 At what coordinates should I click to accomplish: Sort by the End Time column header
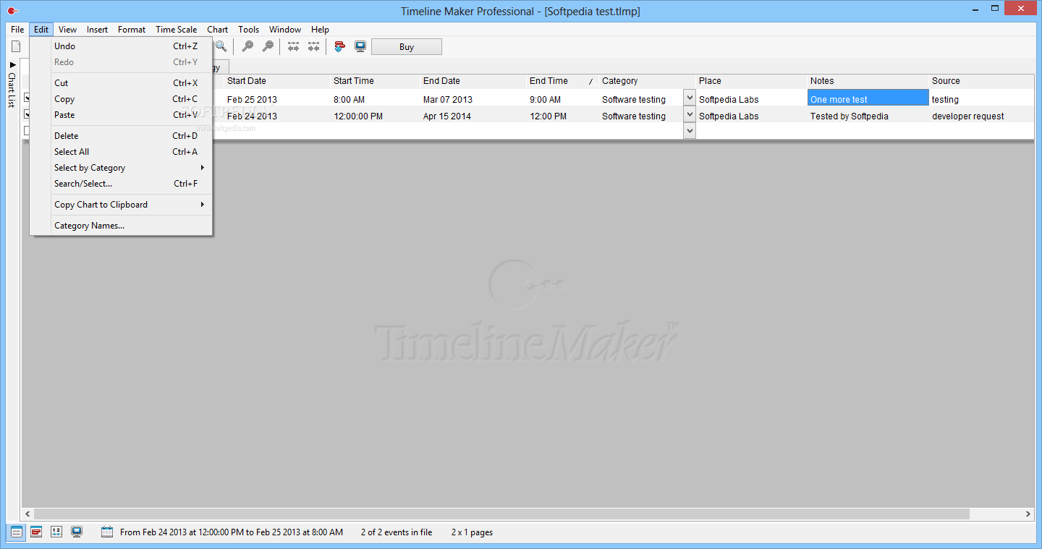pos(562,81)
